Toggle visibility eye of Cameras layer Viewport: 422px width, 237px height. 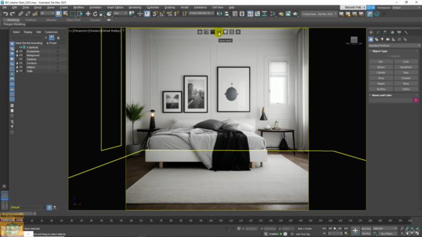[20, 59]
